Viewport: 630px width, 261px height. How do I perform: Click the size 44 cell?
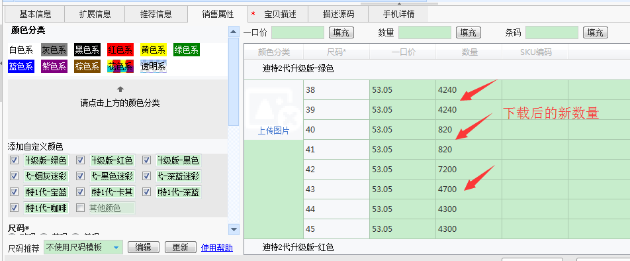(x=337, y=209)
